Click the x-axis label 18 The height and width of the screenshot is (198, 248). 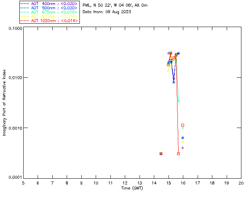[x=212, y=183]
